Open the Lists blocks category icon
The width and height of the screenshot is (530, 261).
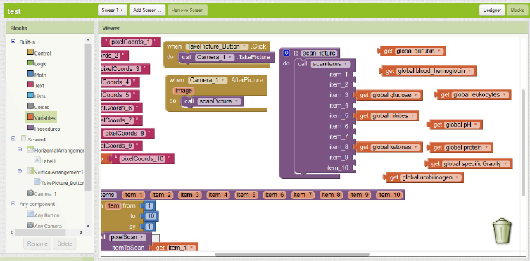pyautogui.click(x=30, y=96)
